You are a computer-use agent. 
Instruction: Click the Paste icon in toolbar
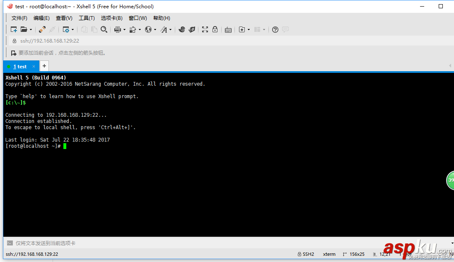coord(94,29)
